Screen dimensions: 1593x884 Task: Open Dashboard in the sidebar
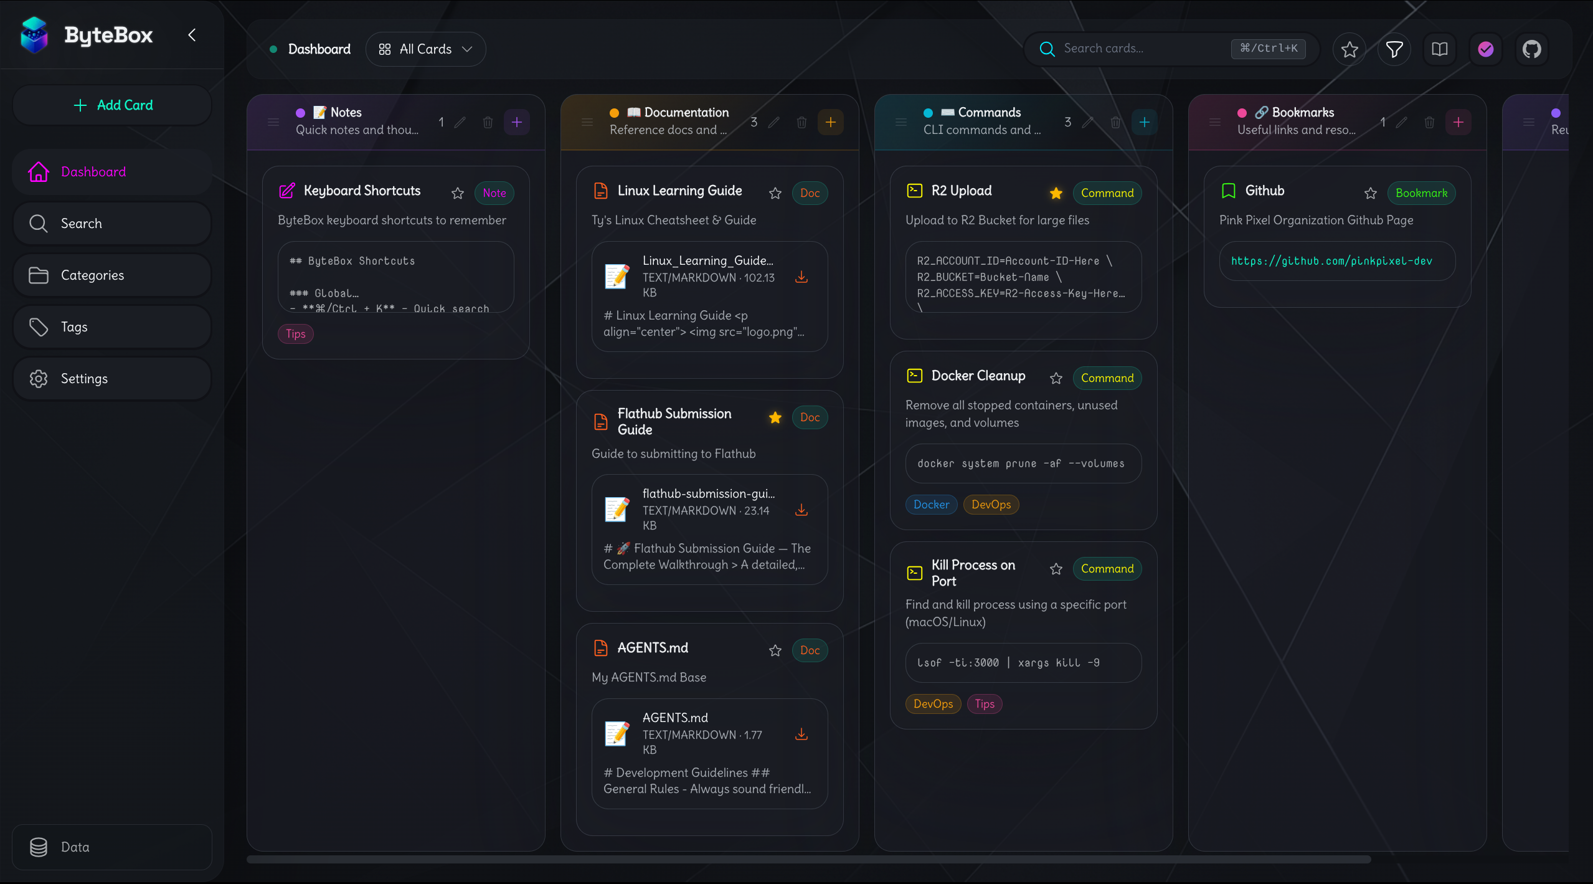point(113,172)
